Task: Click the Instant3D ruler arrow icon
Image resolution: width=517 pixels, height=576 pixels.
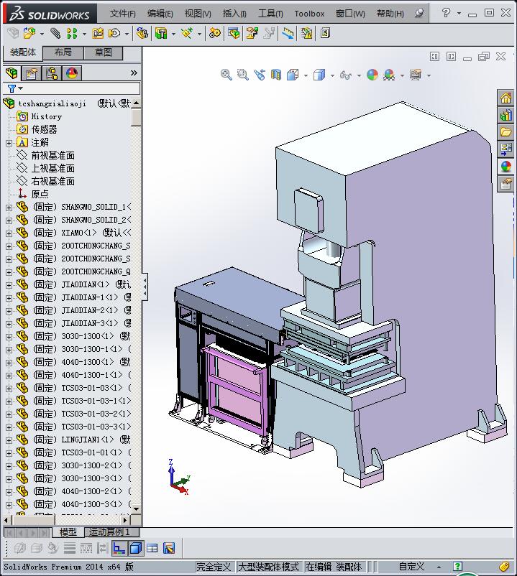Action: click(x=288, y=34)
